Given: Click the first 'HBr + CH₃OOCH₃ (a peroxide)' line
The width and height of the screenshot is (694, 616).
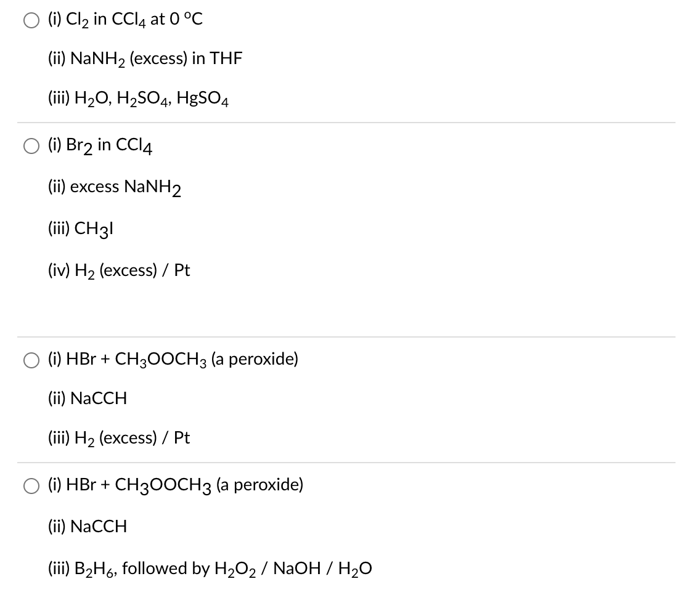Looking at the screenshot, I should [173, 360].
